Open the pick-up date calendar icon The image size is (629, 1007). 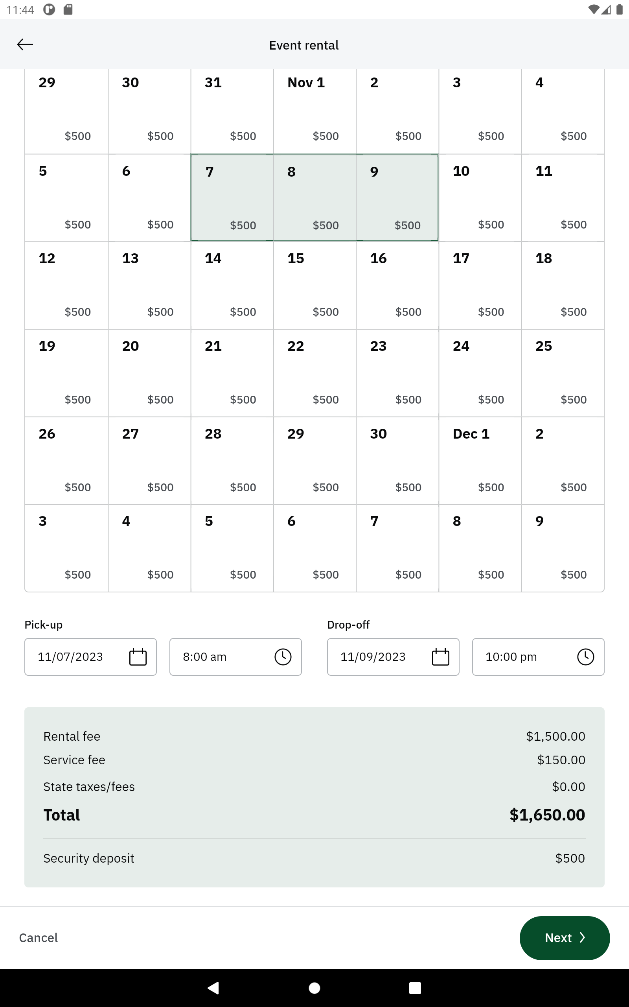tap(138, 657)
